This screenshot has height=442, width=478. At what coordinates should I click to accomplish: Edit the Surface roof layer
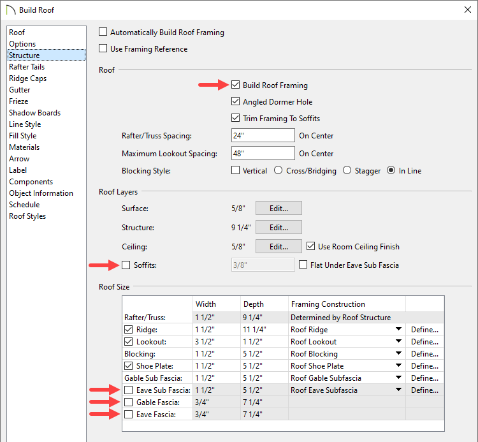point(279,208)
